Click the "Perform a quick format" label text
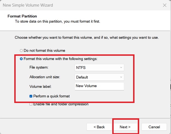 click(51, 96)
